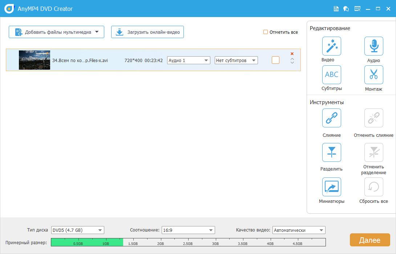Click Добавить файлы мультимедиа button
The height and width of the screenshot is (254, 396).
(x=56, y=32)
